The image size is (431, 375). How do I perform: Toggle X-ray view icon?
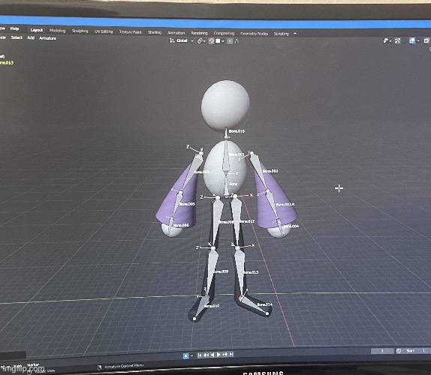[x=426, y=40]
